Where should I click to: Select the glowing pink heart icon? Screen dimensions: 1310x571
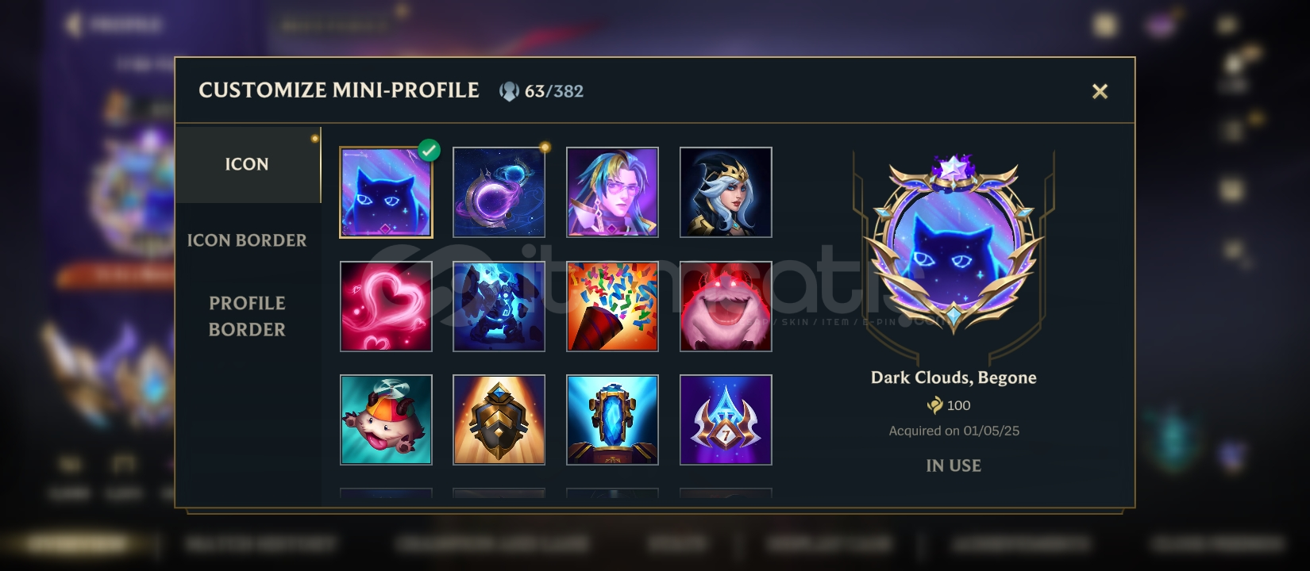tap(386, 306)
